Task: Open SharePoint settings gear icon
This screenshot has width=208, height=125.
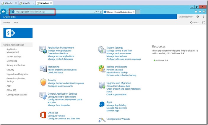Action: pos(198,17)
